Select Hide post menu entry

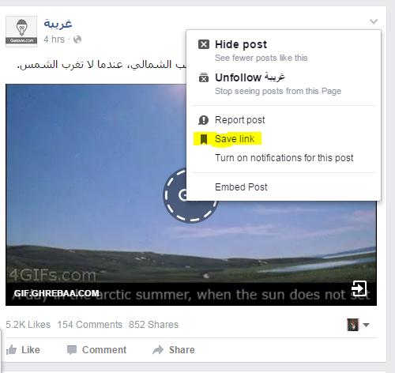pyautogui.click(x=284, y=51)
